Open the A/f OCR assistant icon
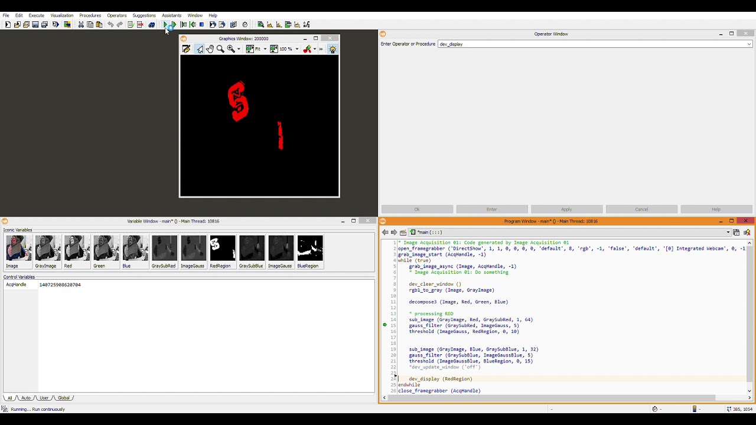756x425 pixels. coord(307,24)
